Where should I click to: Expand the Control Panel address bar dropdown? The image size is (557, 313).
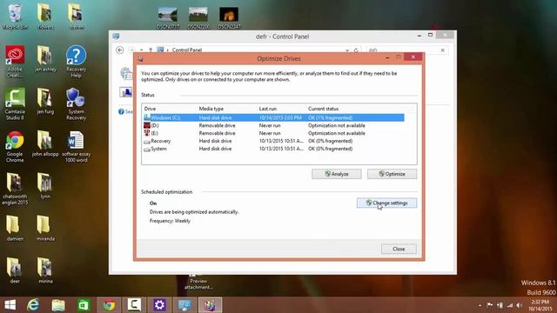point(347,50)
